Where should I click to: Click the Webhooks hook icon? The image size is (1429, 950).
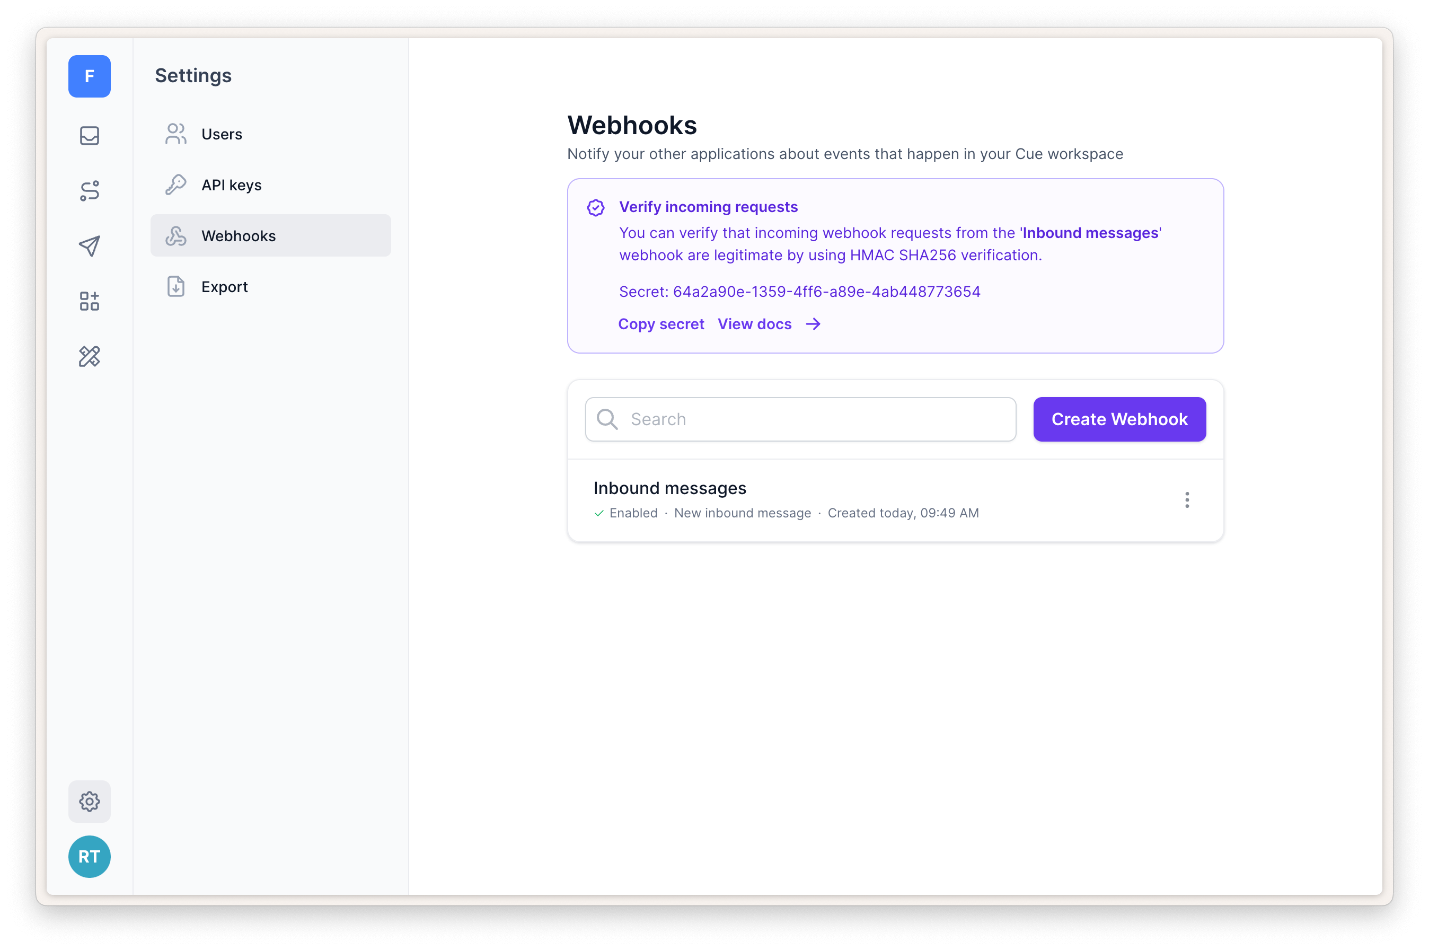tap(175, 236)
